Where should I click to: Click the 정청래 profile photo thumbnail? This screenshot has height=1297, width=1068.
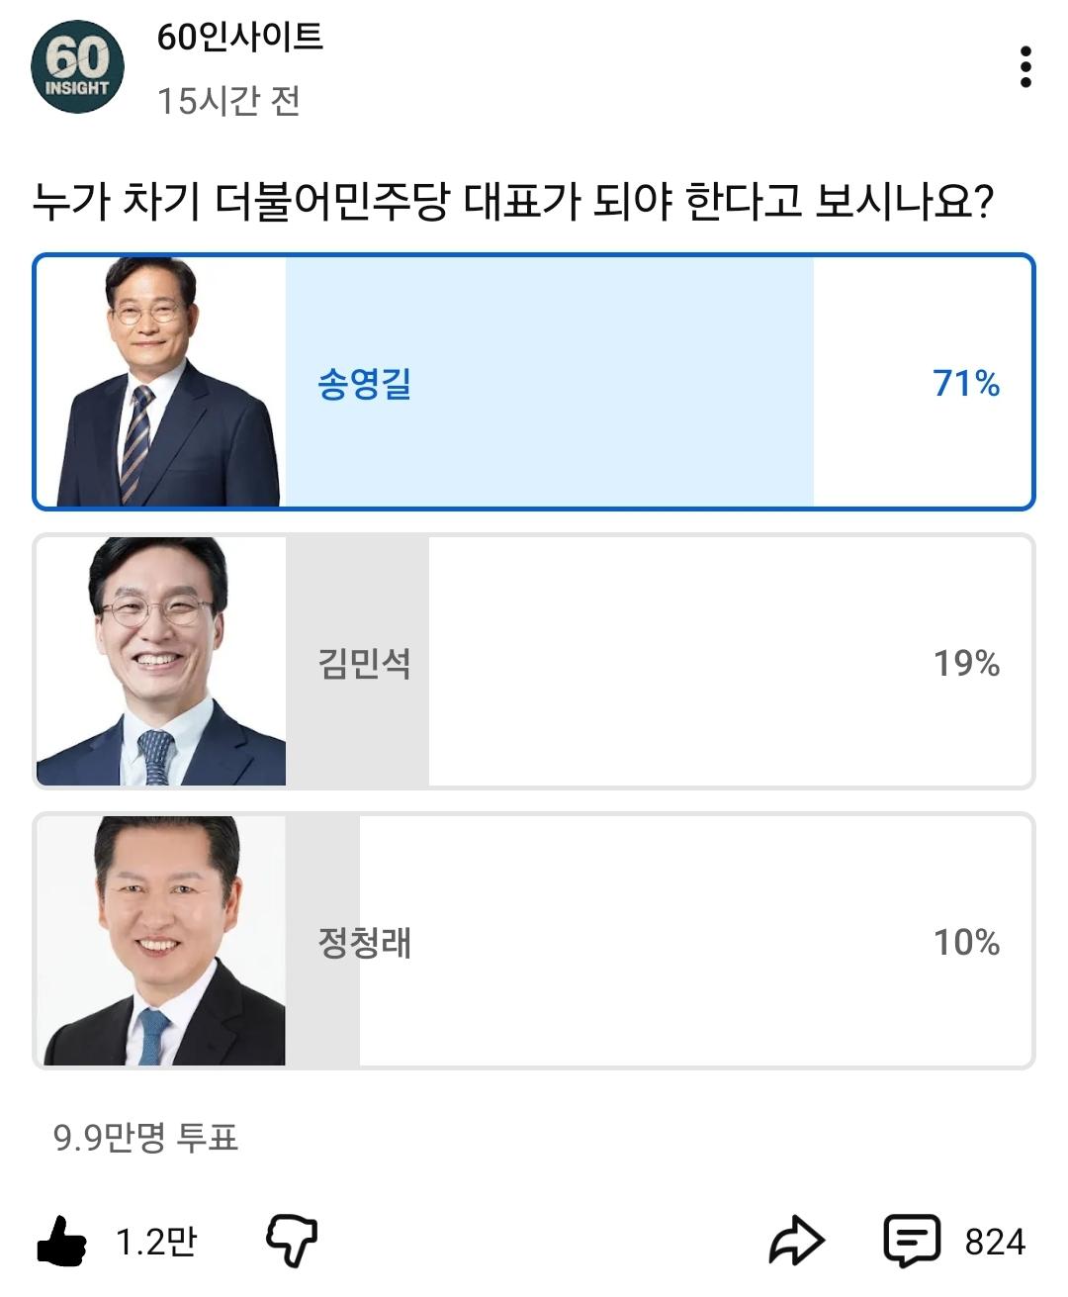158,940
